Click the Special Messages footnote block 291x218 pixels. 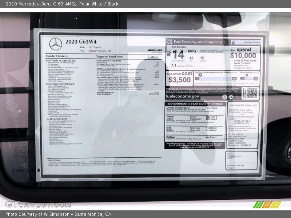tap(102, 162)
